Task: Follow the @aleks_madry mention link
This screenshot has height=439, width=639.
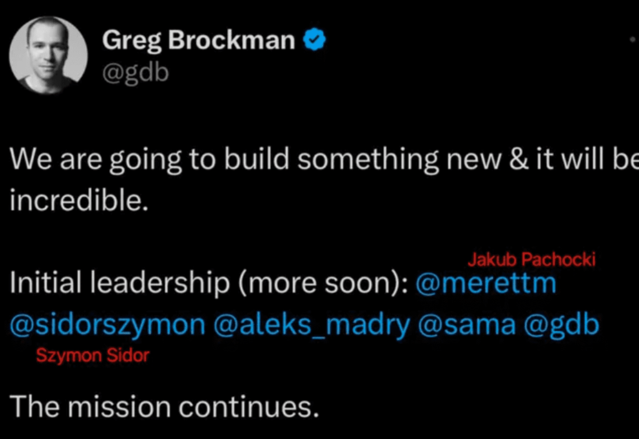Action: coord(312,325)
